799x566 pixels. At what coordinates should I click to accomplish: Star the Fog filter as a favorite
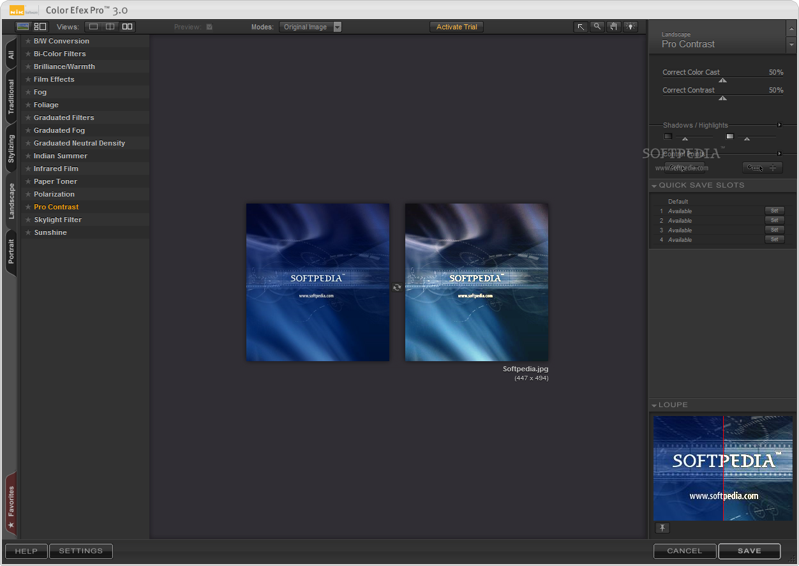[x=28, y=92]
